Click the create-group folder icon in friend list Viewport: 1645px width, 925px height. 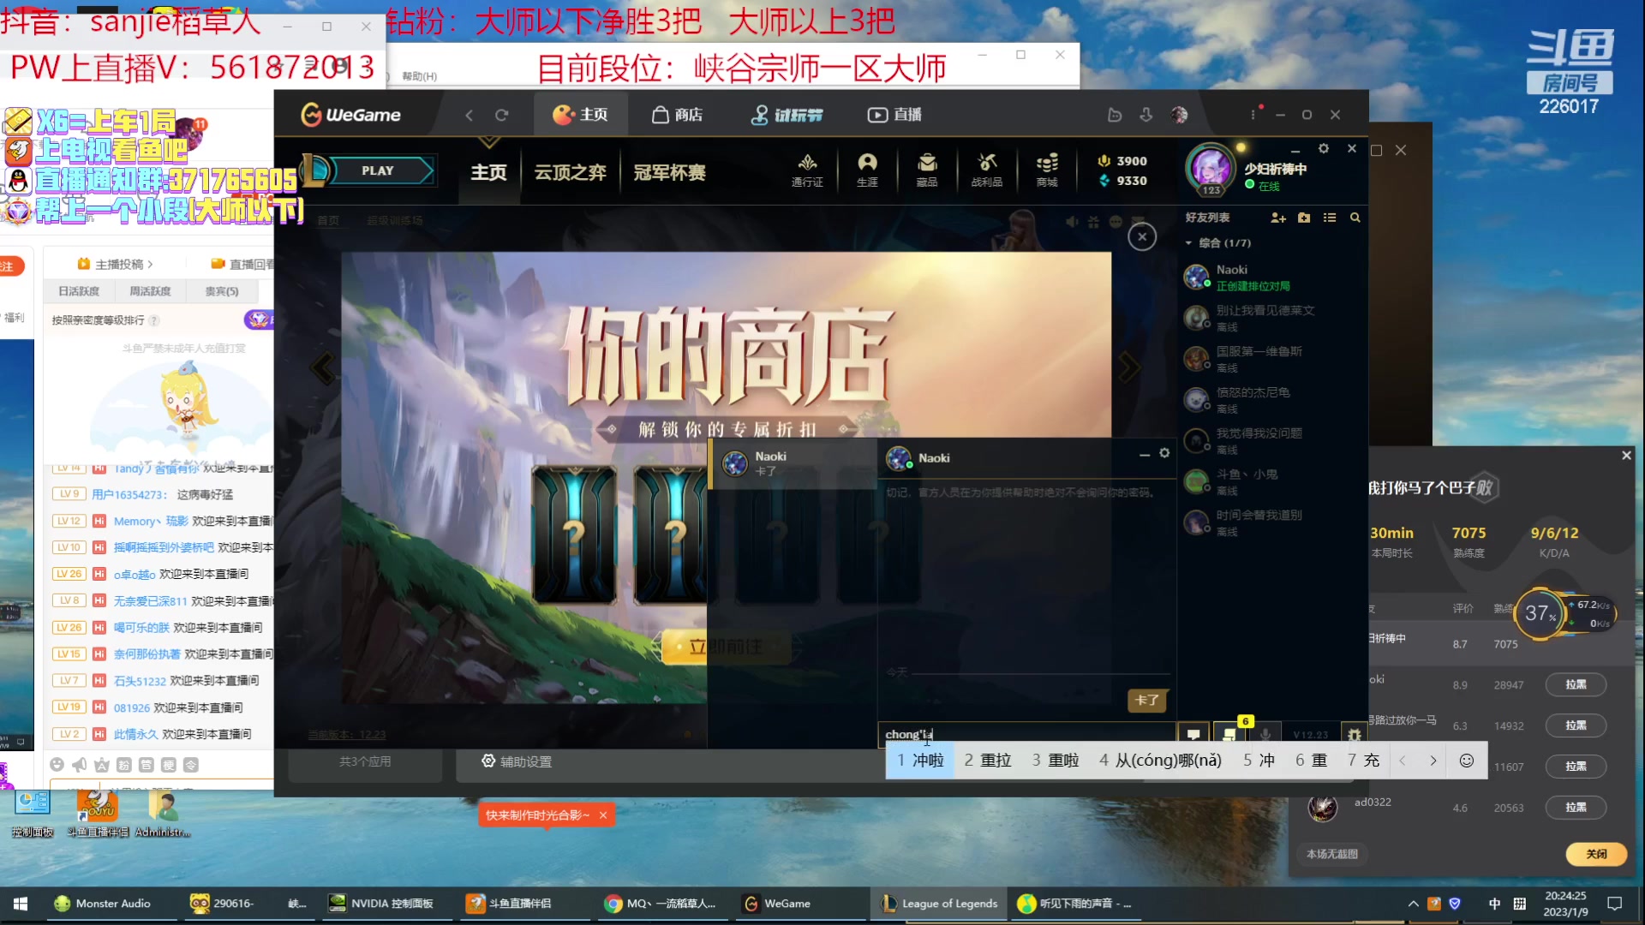(1304, 218)
